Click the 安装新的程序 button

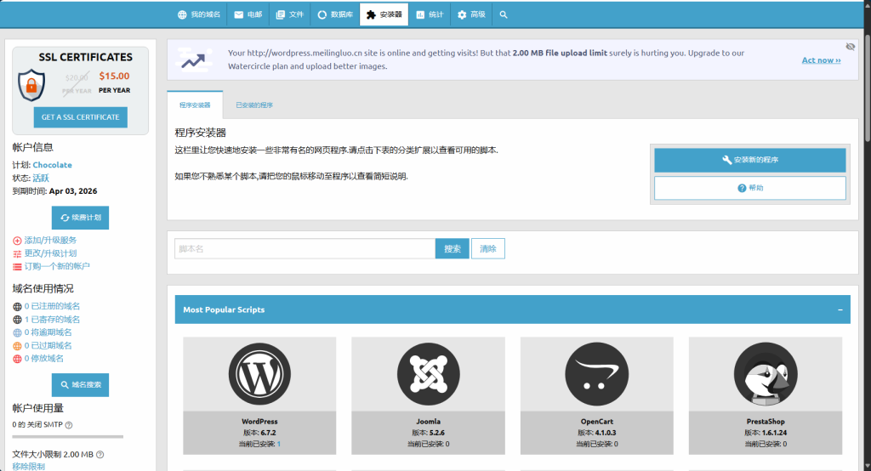[x=749, y=160]
